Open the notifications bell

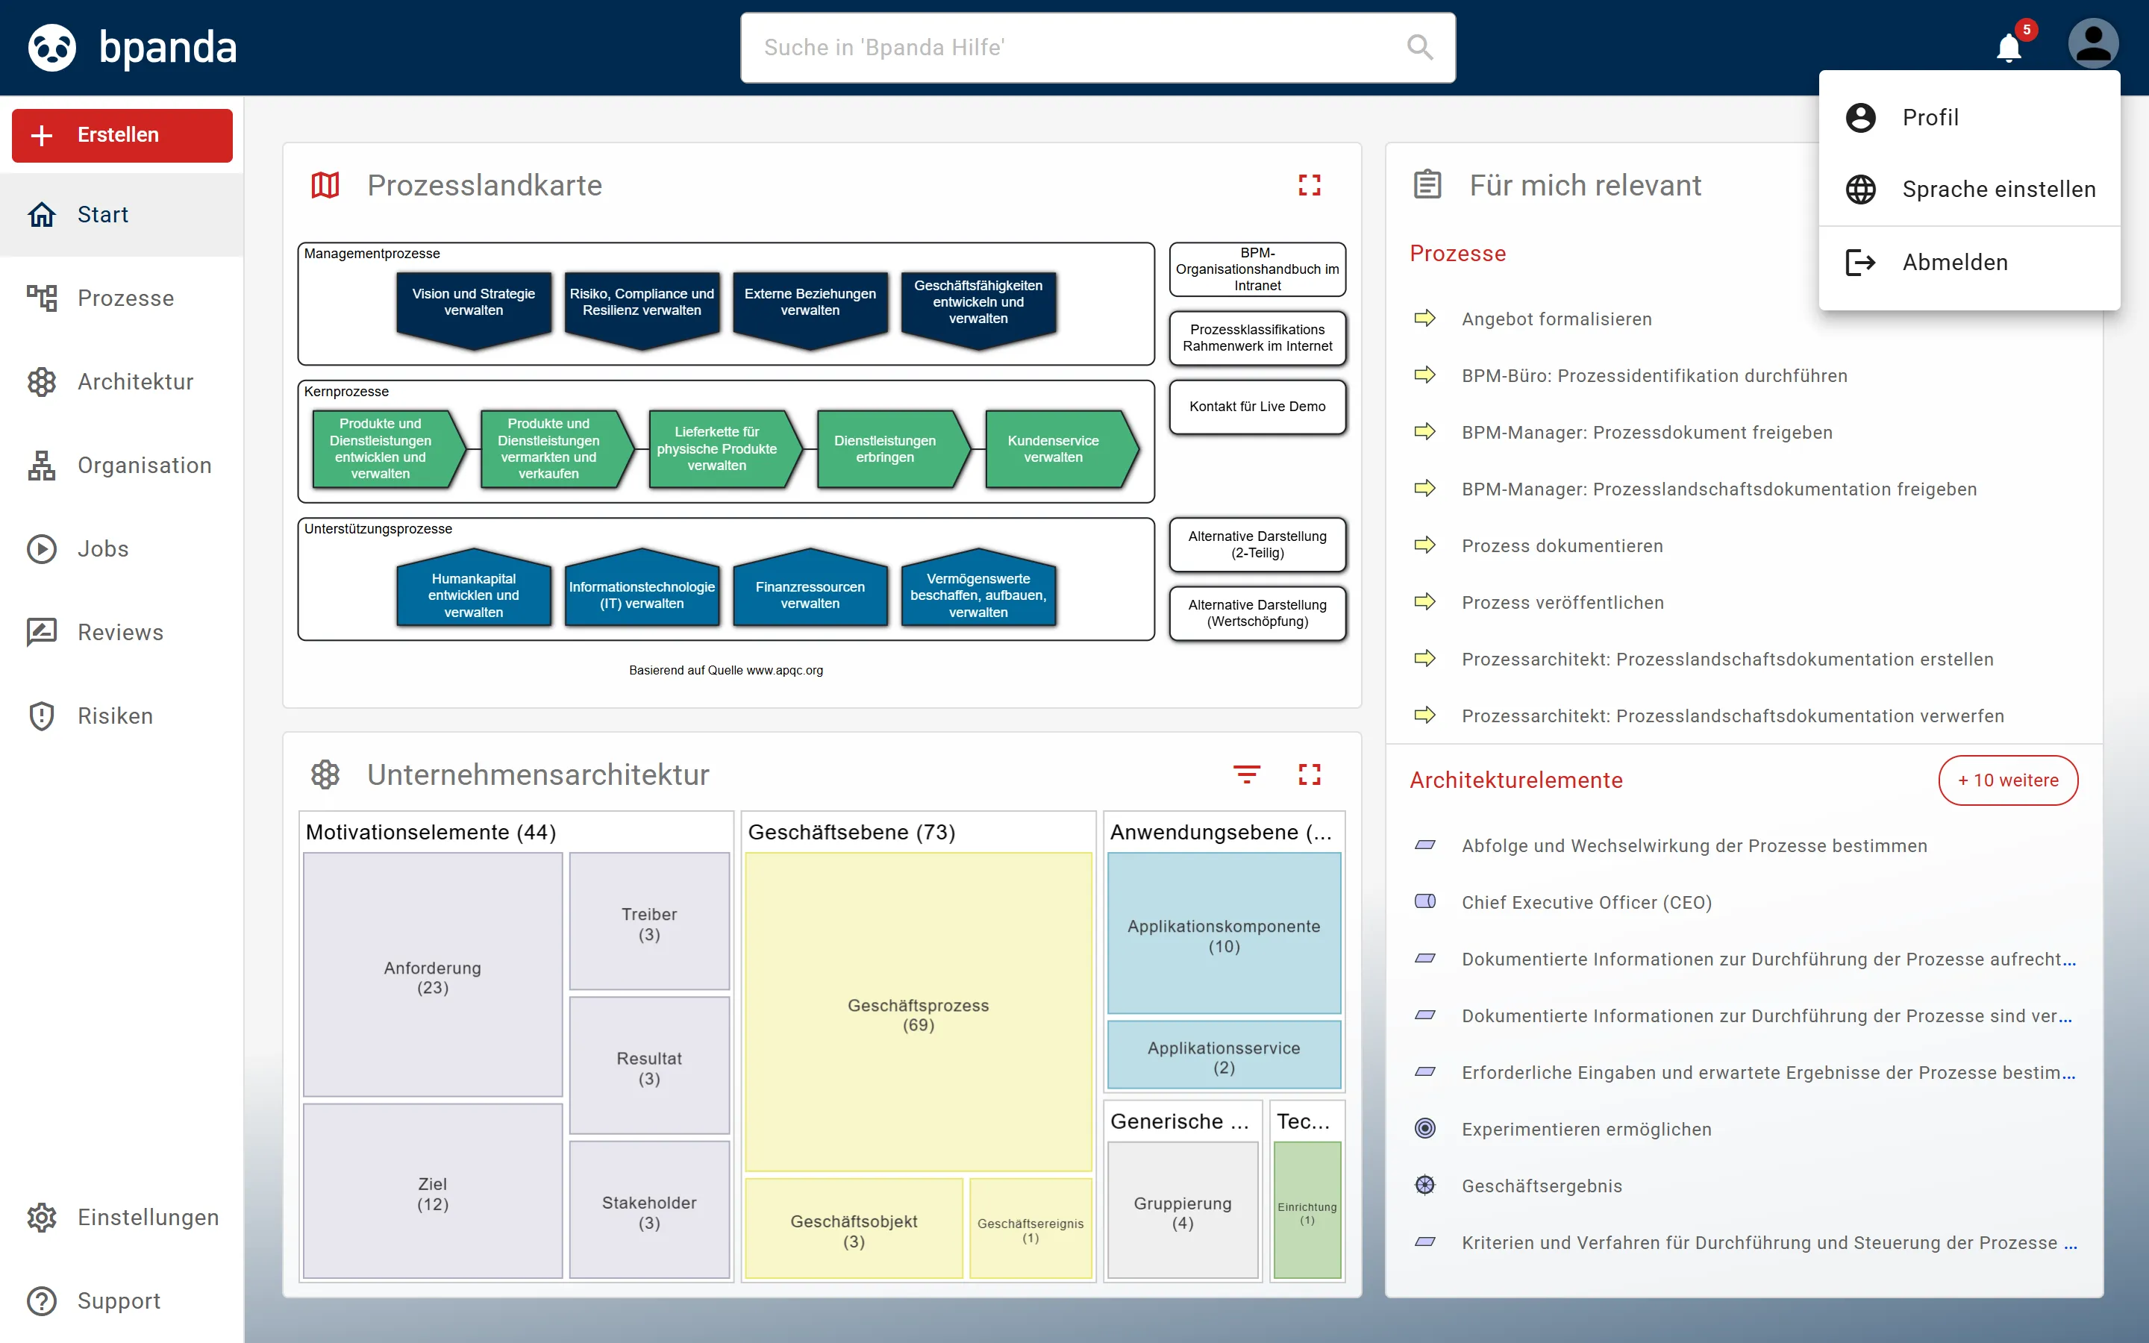(2009, 46)
